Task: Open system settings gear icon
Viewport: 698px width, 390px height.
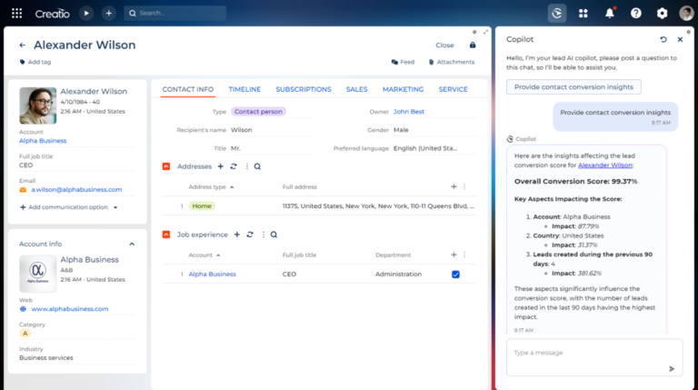Action: (662, 14)
